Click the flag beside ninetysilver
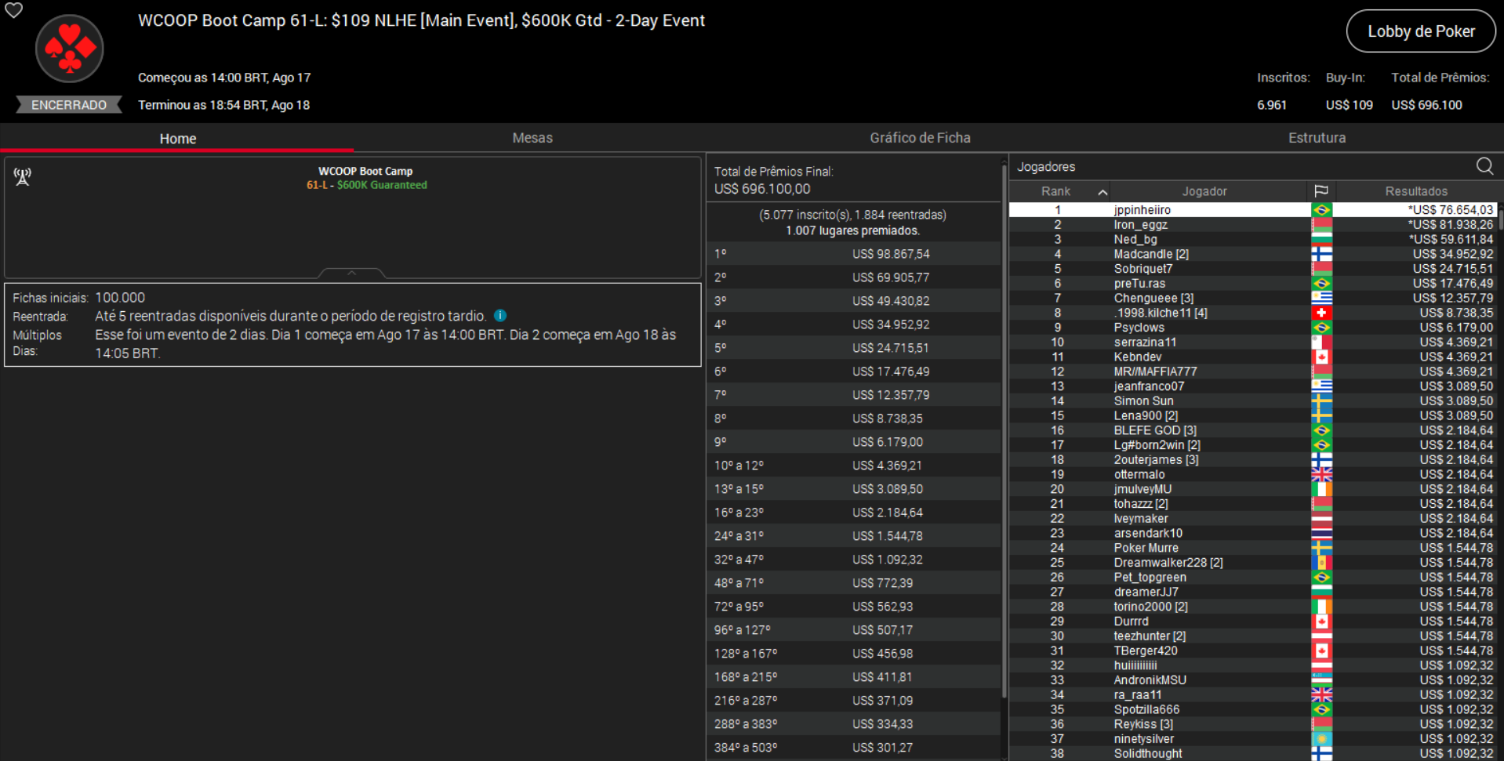Image resolution: width=1504 pixels, height=761 pixels. [1321, 739]
